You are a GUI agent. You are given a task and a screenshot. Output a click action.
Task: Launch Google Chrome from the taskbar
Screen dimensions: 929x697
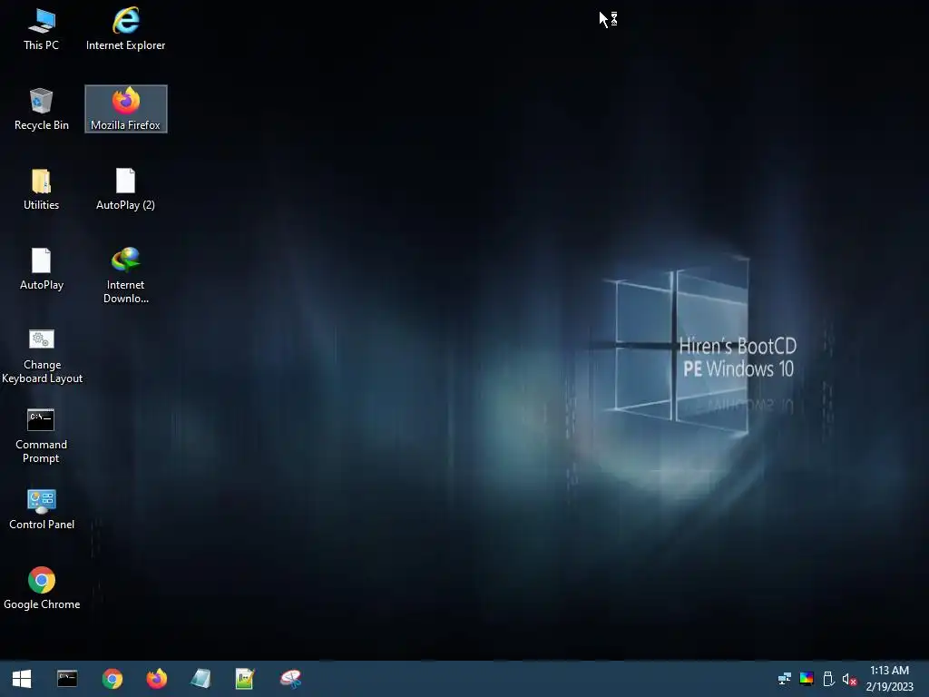pyautogui.click(x=112, y=679)
